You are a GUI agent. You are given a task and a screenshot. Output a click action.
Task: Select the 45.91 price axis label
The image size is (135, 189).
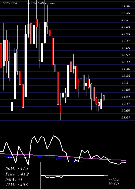[126, 55]
